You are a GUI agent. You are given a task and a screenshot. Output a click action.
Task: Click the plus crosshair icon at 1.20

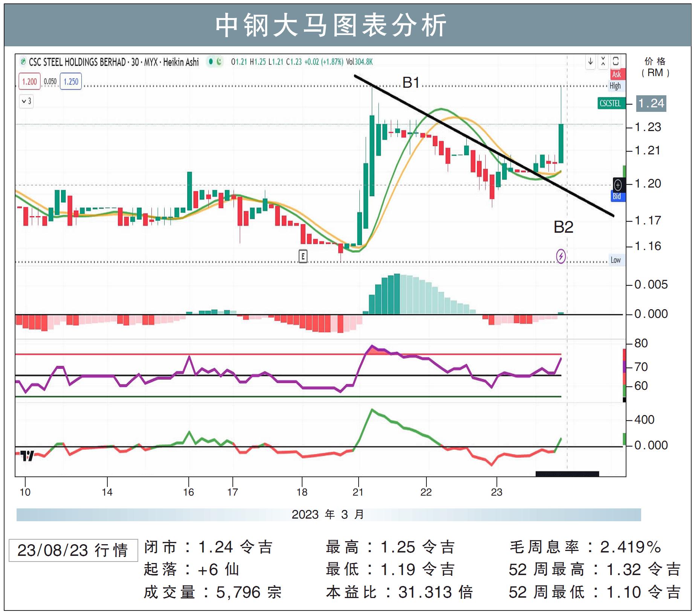tap(618, 185)
